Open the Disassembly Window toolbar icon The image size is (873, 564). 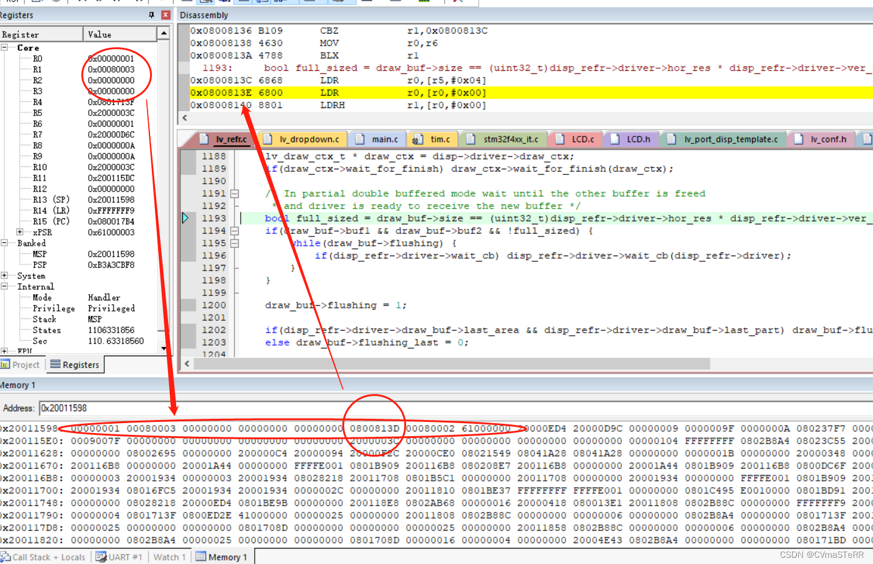[204, 2]
